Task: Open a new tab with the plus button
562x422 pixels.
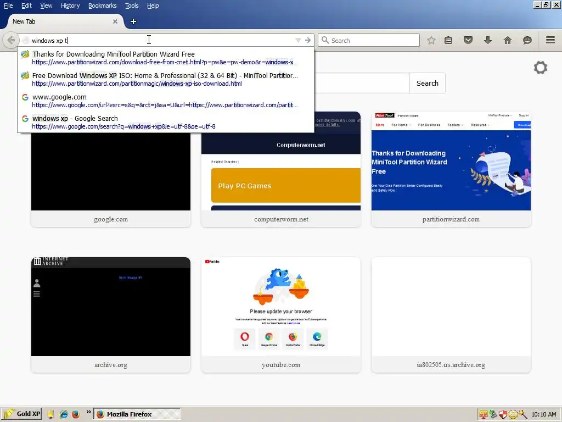Action: pyautogui.click(x=133, y=21)
